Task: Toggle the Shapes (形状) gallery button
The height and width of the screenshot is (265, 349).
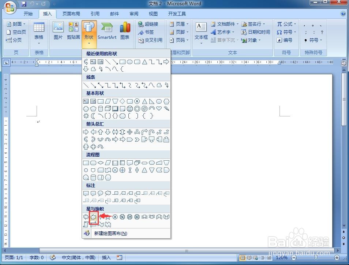Action: pos(89,34)
